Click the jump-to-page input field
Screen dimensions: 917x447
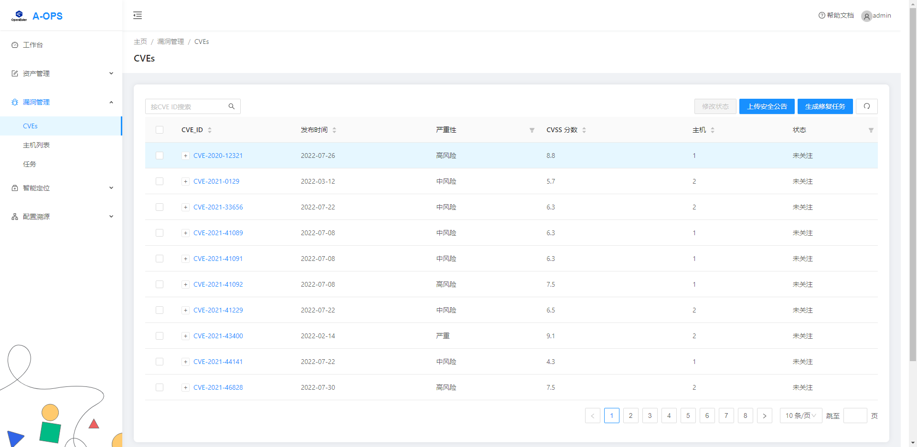[855, 416]
